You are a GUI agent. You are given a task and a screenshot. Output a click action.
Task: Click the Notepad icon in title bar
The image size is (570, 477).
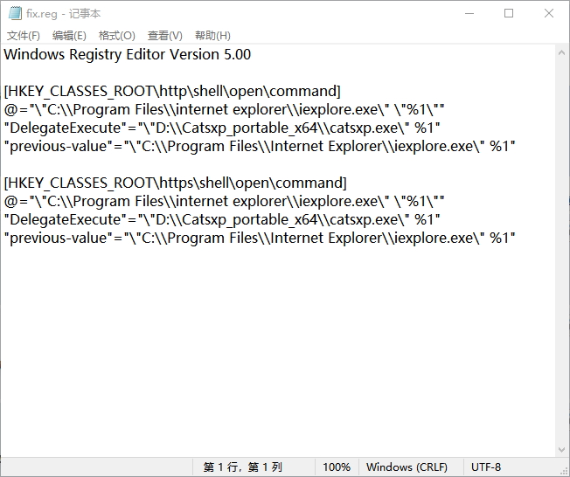15,13
